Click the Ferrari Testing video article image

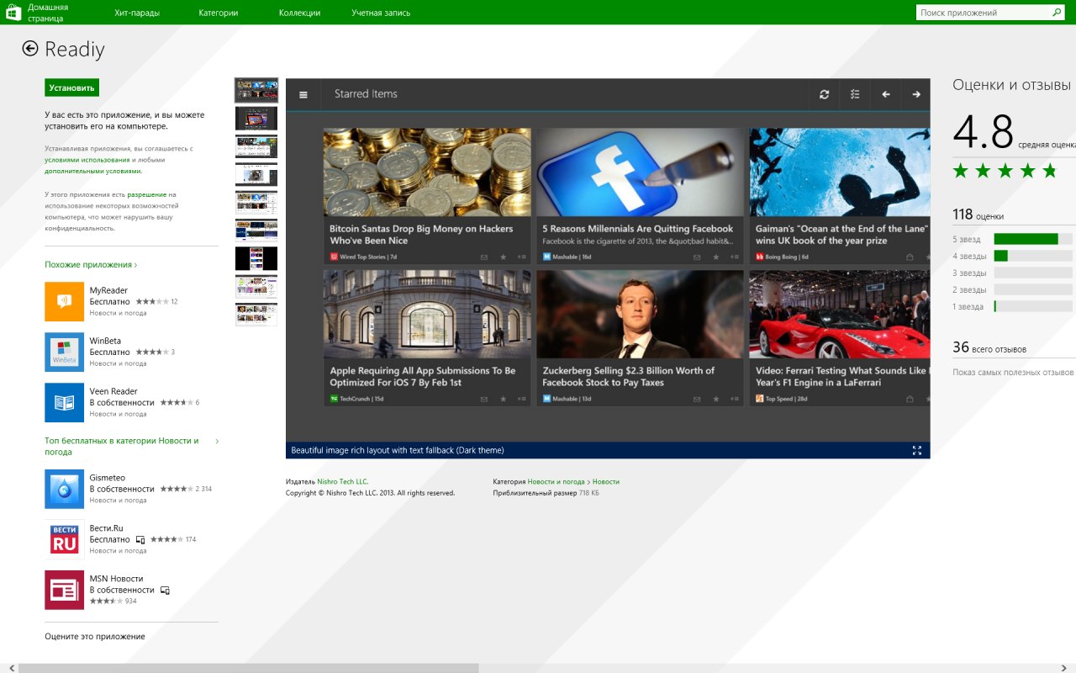click(840, 315)
